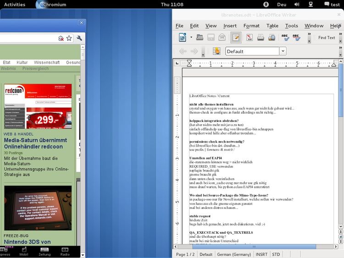Bookmark the page with the star icon
Image resolution: width=344 pixels, height=258 pixels.
click(69, 38)
